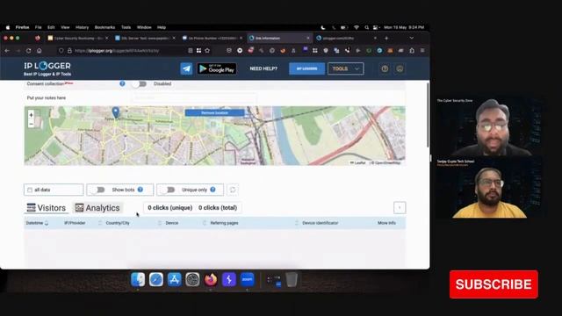The height and width of the screenshot is (316, 562).
Task: Sort by the Country/City column
Action: click(118, 223)
